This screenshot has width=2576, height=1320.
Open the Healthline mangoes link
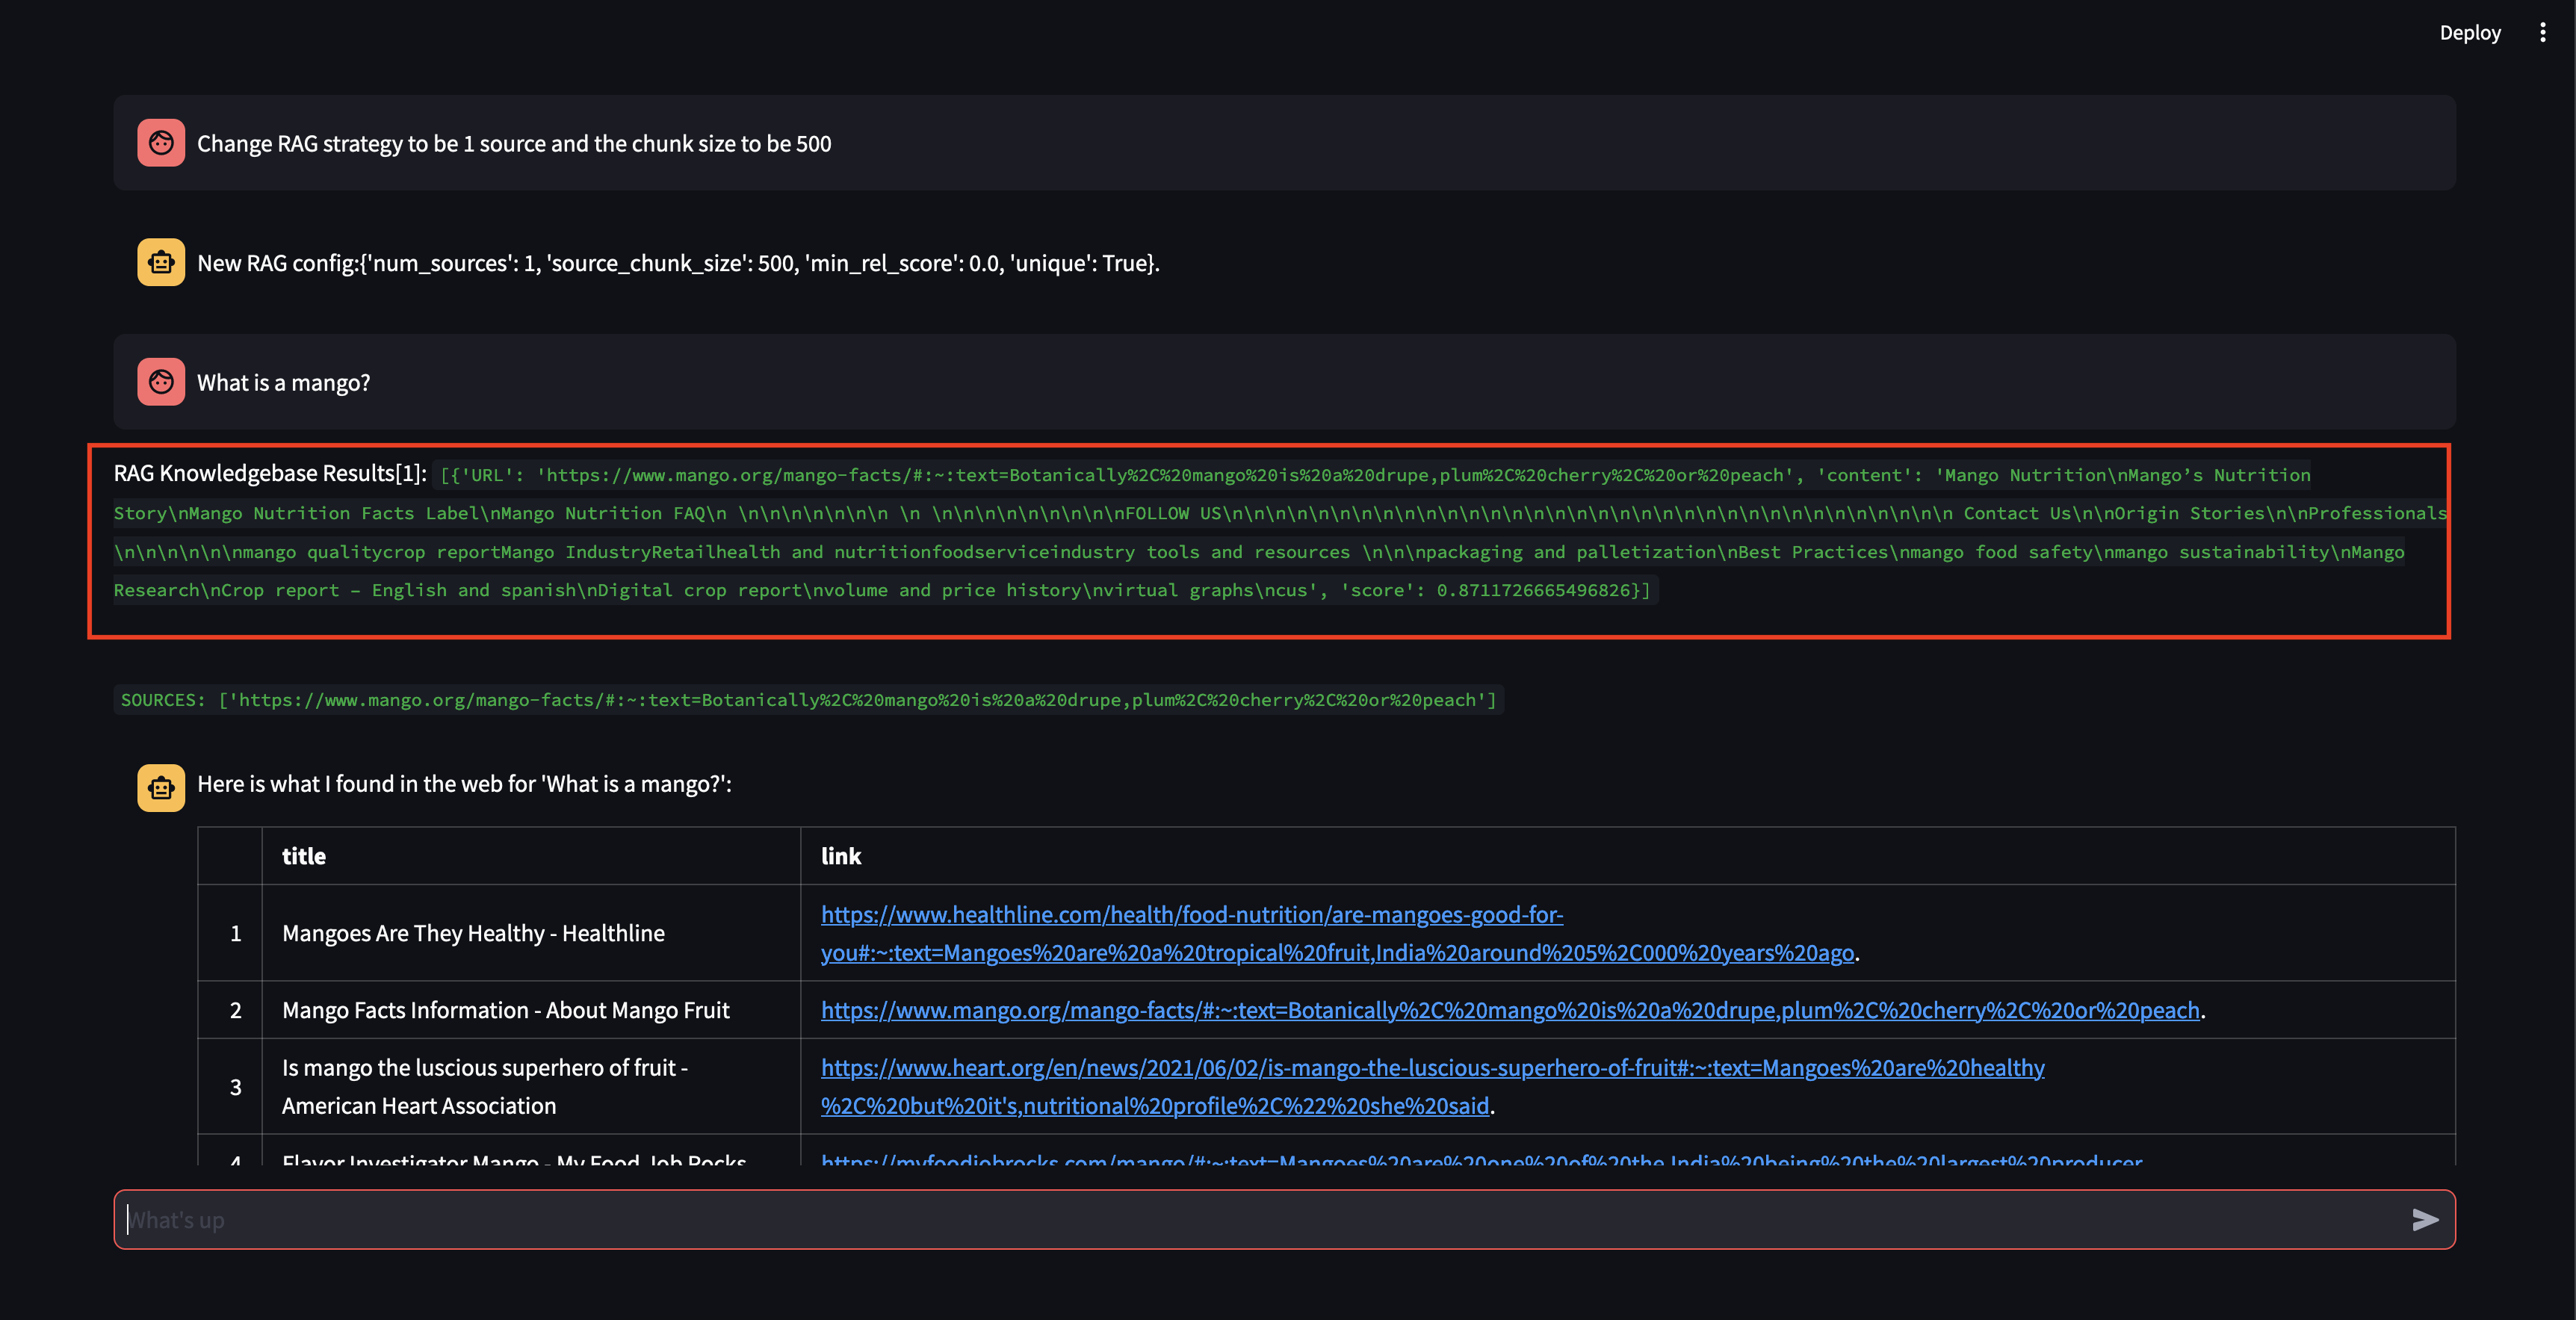(x=1190, y=915)
